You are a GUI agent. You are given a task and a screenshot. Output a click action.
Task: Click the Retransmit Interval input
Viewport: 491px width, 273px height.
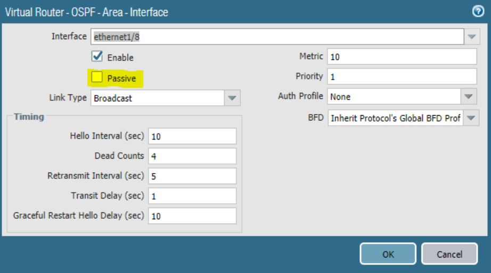(x=192, y=176)
